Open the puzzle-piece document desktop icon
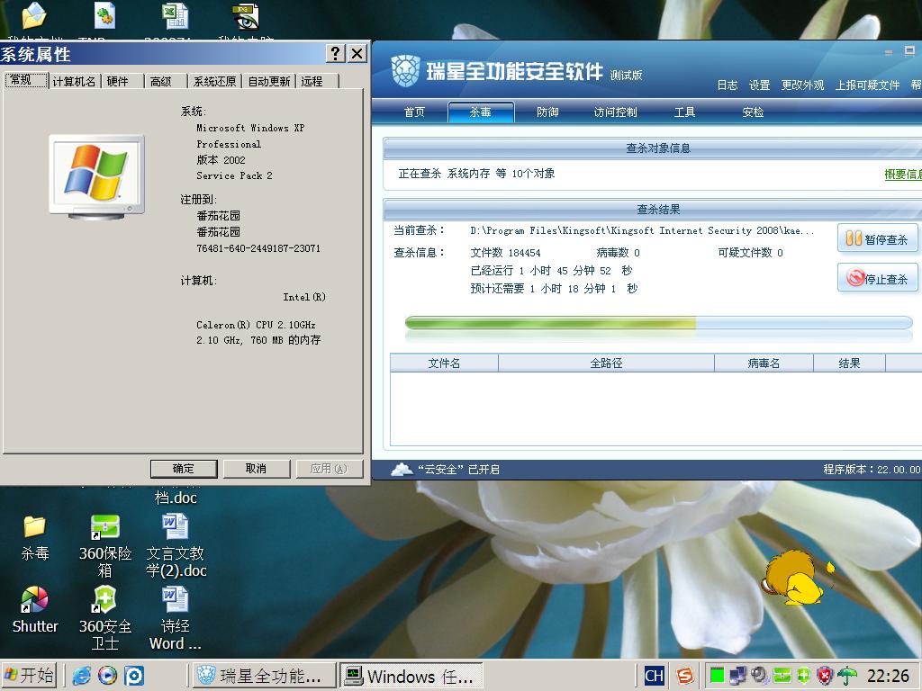The width and height of the screenshot is (922, 691). point(104,15)
